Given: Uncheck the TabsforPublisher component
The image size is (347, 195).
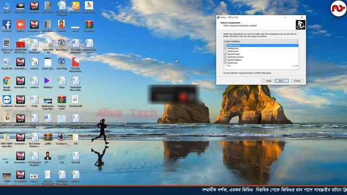Looking at the screenshot, I should click(226, 60).
